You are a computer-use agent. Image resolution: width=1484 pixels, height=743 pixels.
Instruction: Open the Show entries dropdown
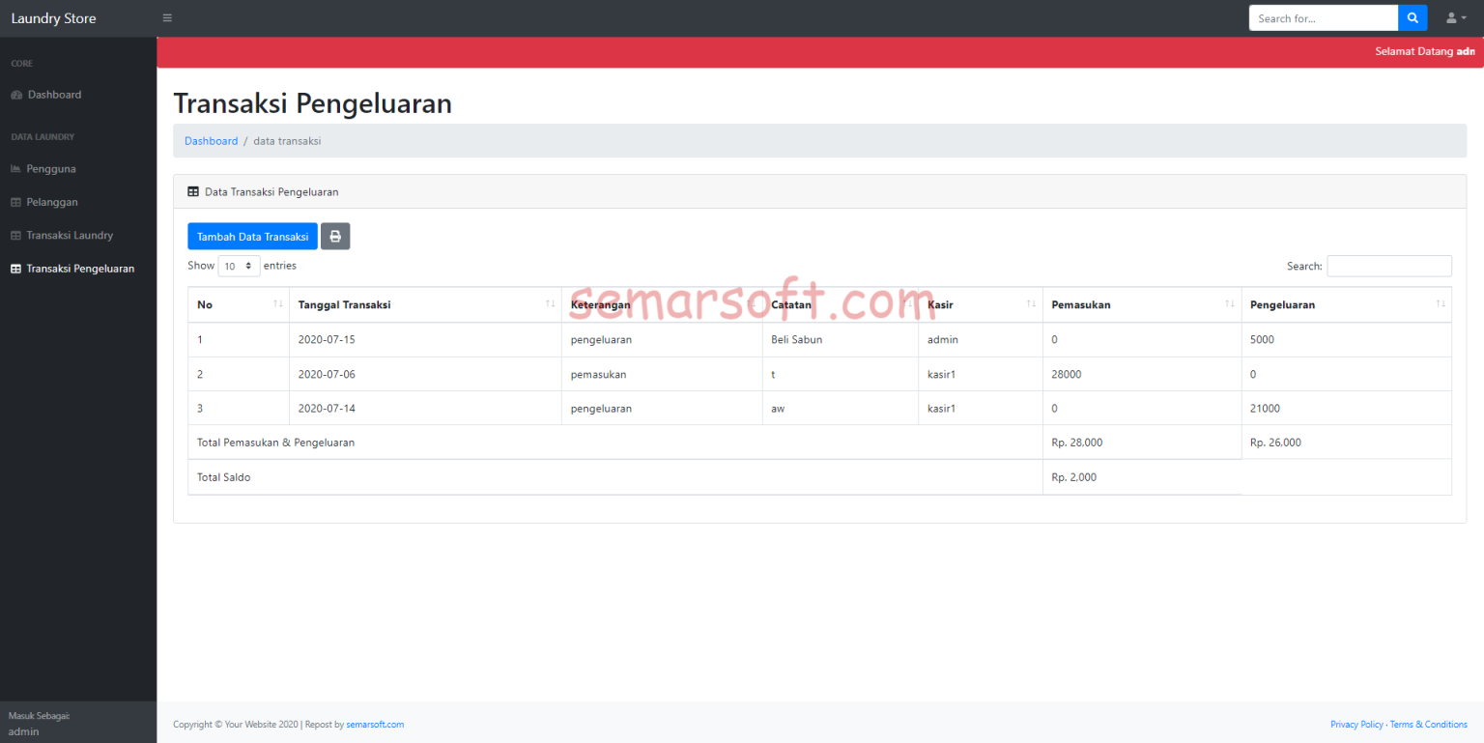pyautogui.click(x=238, y=266)
